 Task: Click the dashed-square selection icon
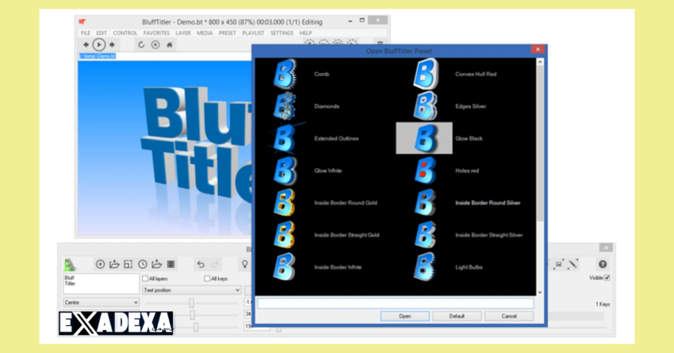click(x=128, y=265)
